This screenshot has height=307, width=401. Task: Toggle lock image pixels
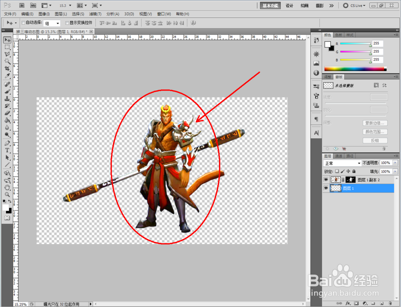click(x=343, y=171)
